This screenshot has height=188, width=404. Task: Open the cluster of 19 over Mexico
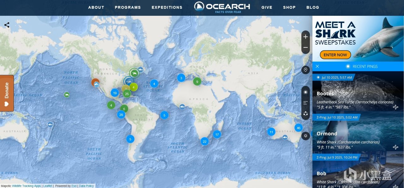click(115, 93)
